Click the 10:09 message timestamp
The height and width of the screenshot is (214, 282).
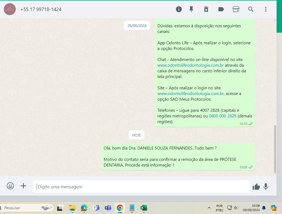pyautogui.click(x=243, y=167)
